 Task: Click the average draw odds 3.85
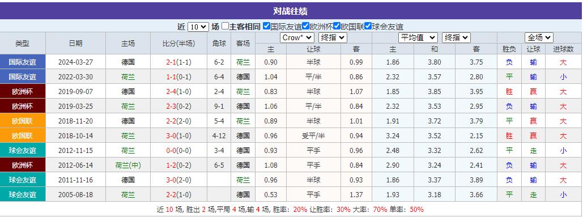coord(434,92)
